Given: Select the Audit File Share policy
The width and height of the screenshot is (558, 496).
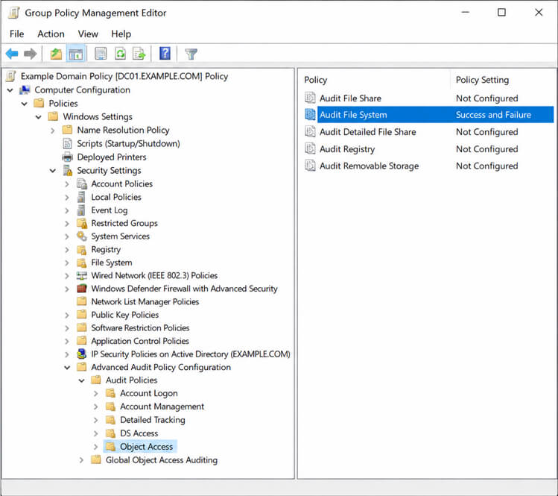Looking at the screenshot, I should coord(350,98).
